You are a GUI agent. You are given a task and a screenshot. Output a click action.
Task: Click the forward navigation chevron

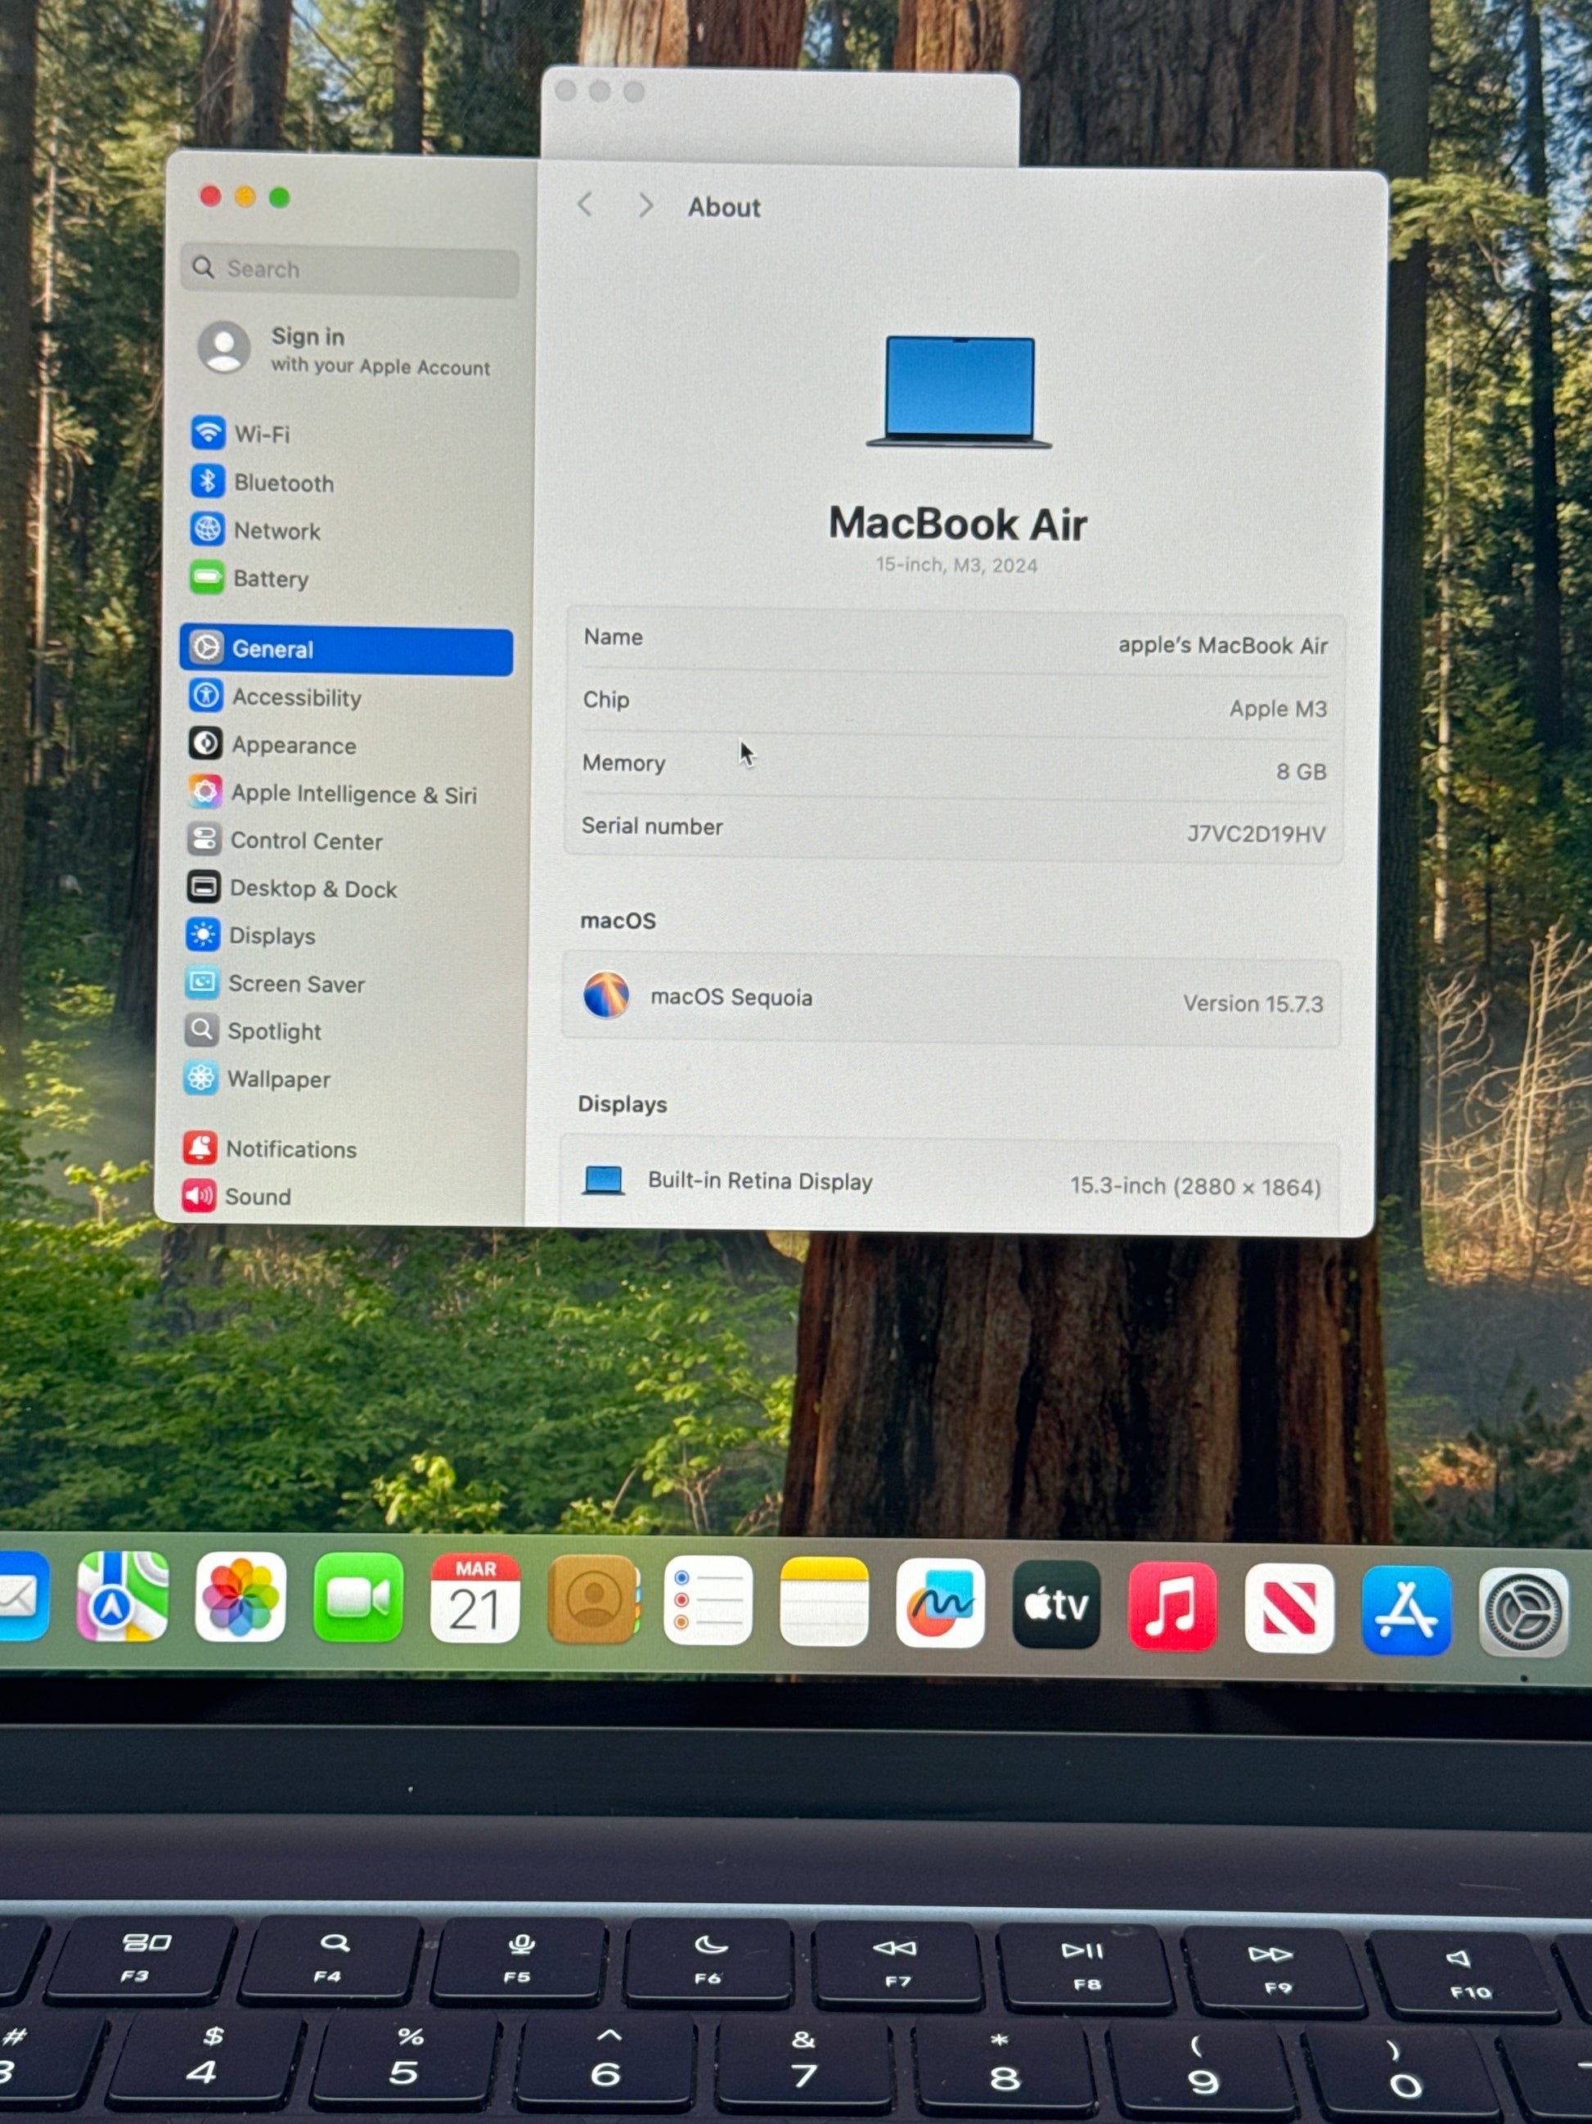point(645,205)
